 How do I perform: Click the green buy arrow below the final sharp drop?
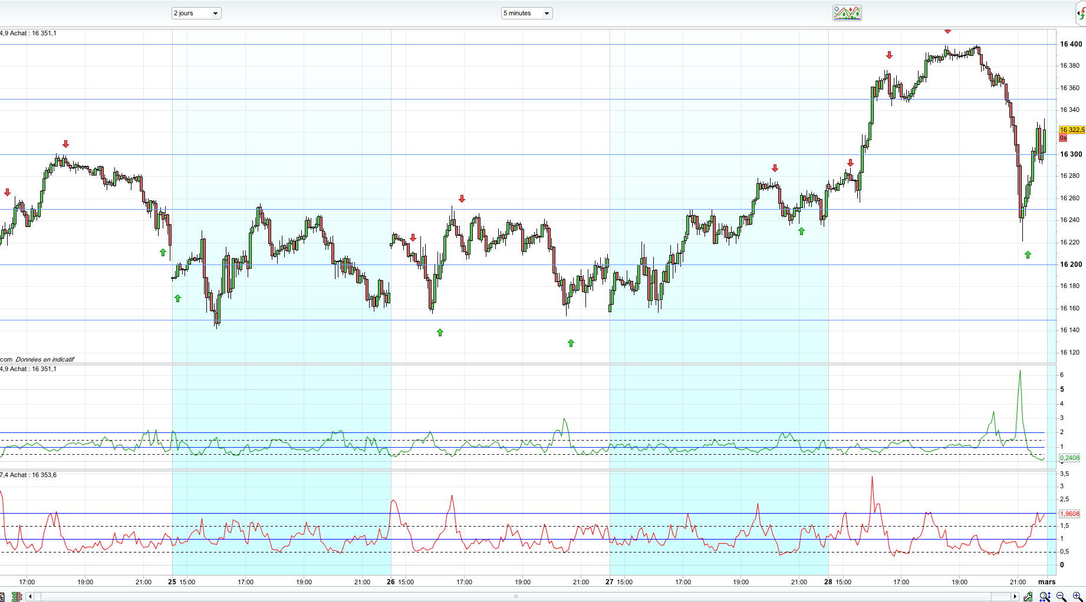tap(1028, 254)
